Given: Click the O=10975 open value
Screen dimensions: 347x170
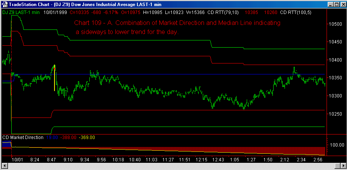Looking at the screenshot, I should 130,12.
